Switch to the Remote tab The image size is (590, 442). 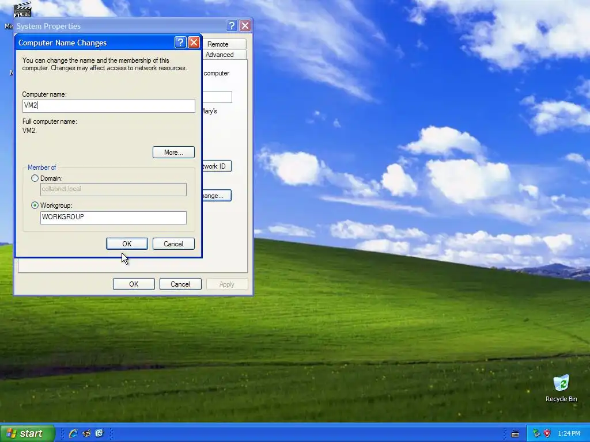(222, 44)
